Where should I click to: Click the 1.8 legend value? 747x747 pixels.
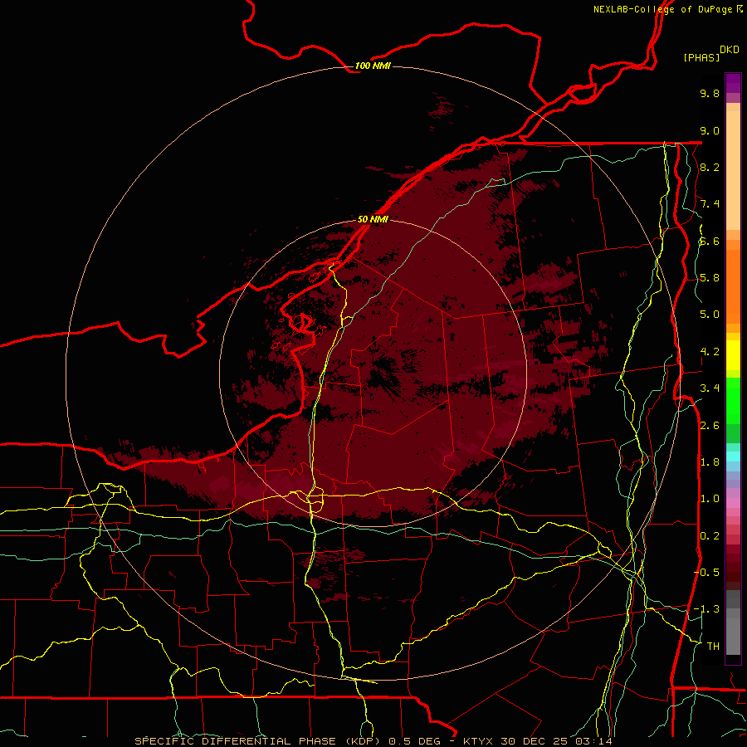point(710,462)
